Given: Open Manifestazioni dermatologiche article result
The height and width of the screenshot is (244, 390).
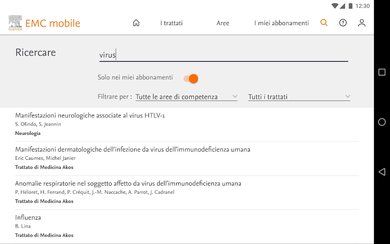Looking at the screenshot, I should pyautogui.click(x=187, y=159).
